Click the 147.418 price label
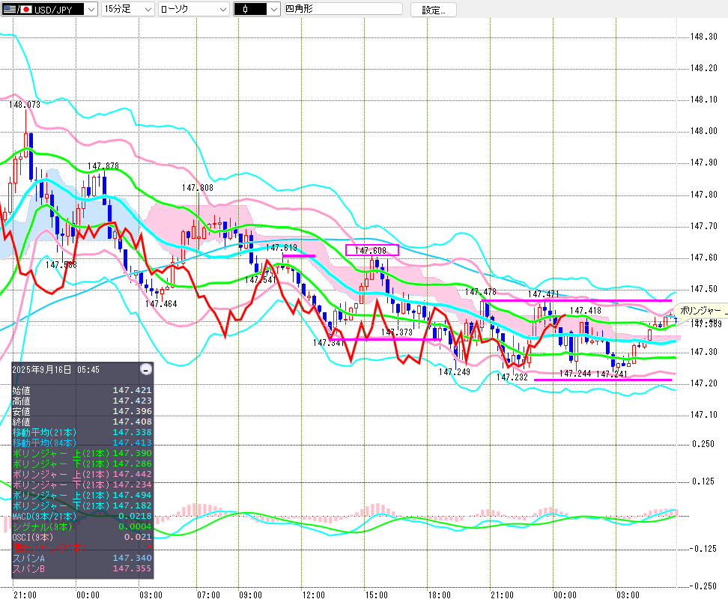 pos(586,311)
